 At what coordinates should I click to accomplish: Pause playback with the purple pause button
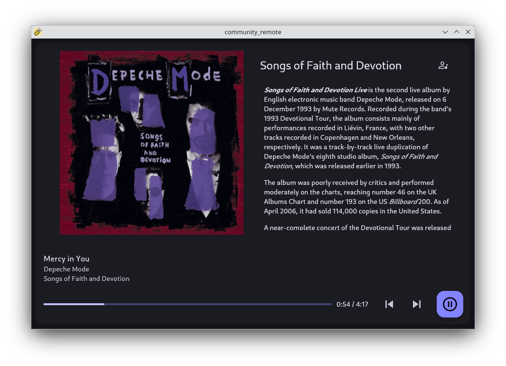(450, 304)
